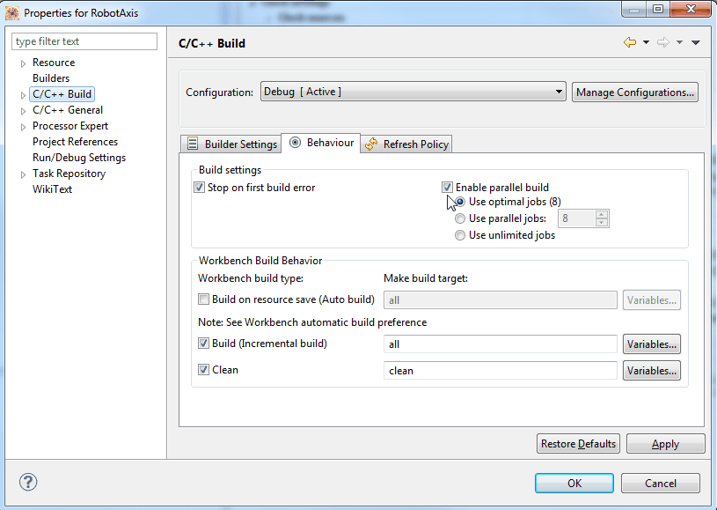Click the Manage Configurations button
The image size is (717, 510).
[635, 92]
